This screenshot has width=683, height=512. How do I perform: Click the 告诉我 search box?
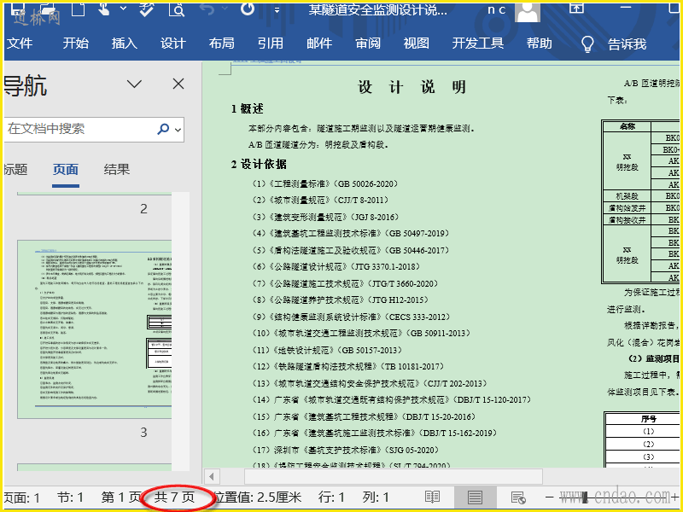point(628,44)
